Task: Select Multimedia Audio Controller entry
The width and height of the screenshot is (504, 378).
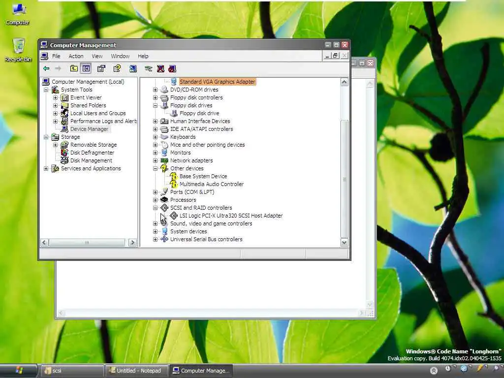Action: pos(212,184)
